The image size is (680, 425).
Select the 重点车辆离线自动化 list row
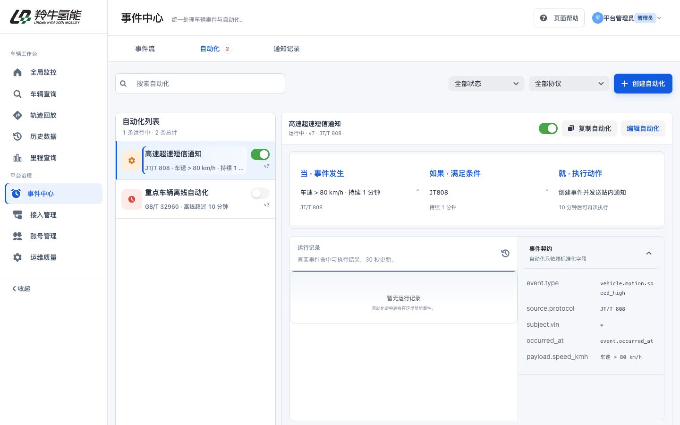point(195,199)
